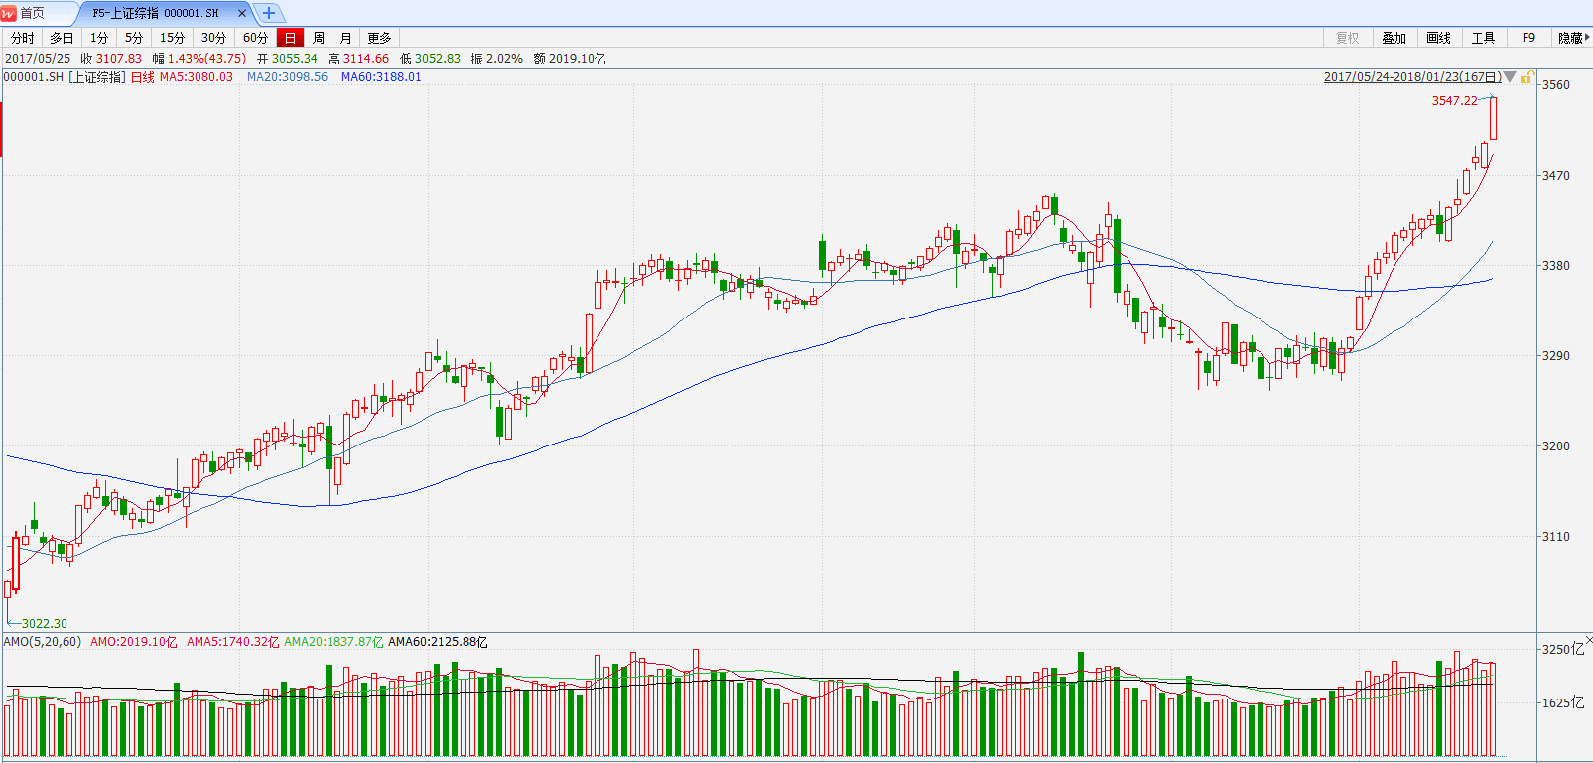Image resolution: width=1593 pixels, height=763 pixels.
Task: Click the turnover 额 2019.10亿
Action: [x=569, y=59]
